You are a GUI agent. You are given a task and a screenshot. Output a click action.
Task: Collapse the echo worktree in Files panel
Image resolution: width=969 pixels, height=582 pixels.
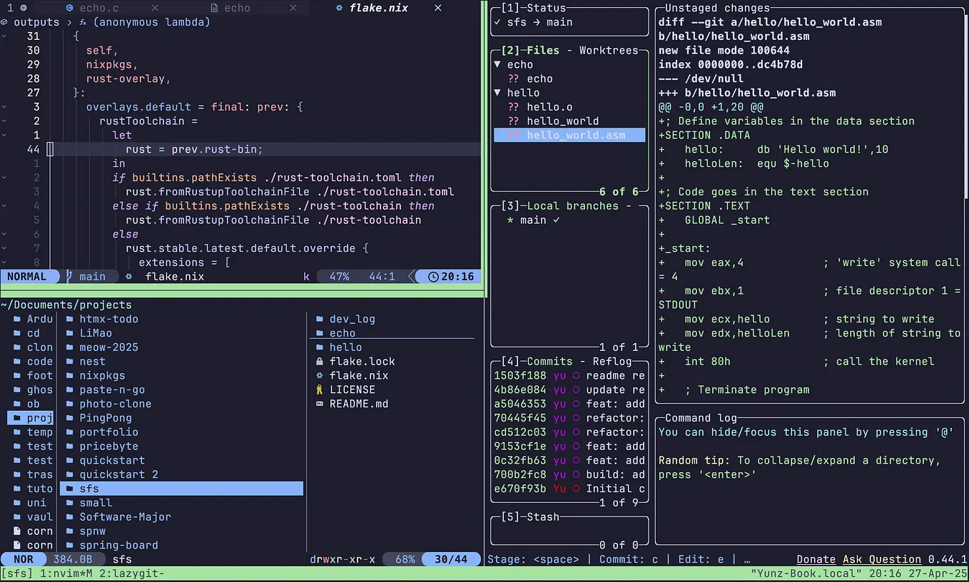(497, 64)
